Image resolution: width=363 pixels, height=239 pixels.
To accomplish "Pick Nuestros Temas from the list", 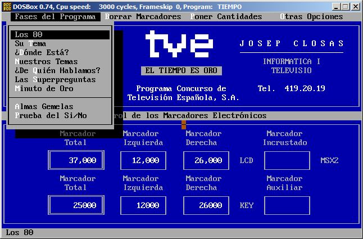I will coord(46,62).
